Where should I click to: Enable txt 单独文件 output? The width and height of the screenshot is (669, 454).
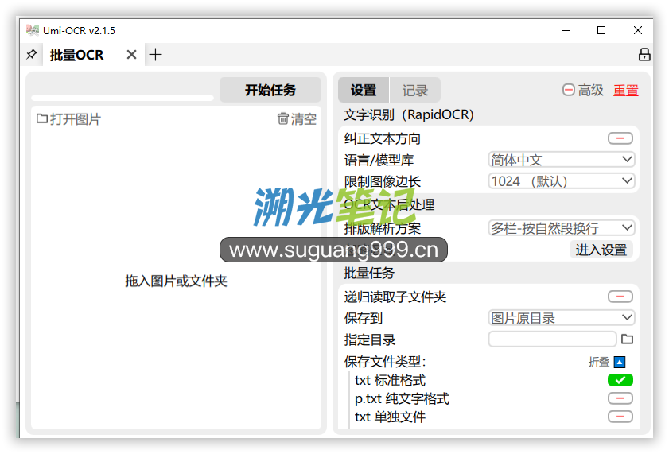click(620, 417)
